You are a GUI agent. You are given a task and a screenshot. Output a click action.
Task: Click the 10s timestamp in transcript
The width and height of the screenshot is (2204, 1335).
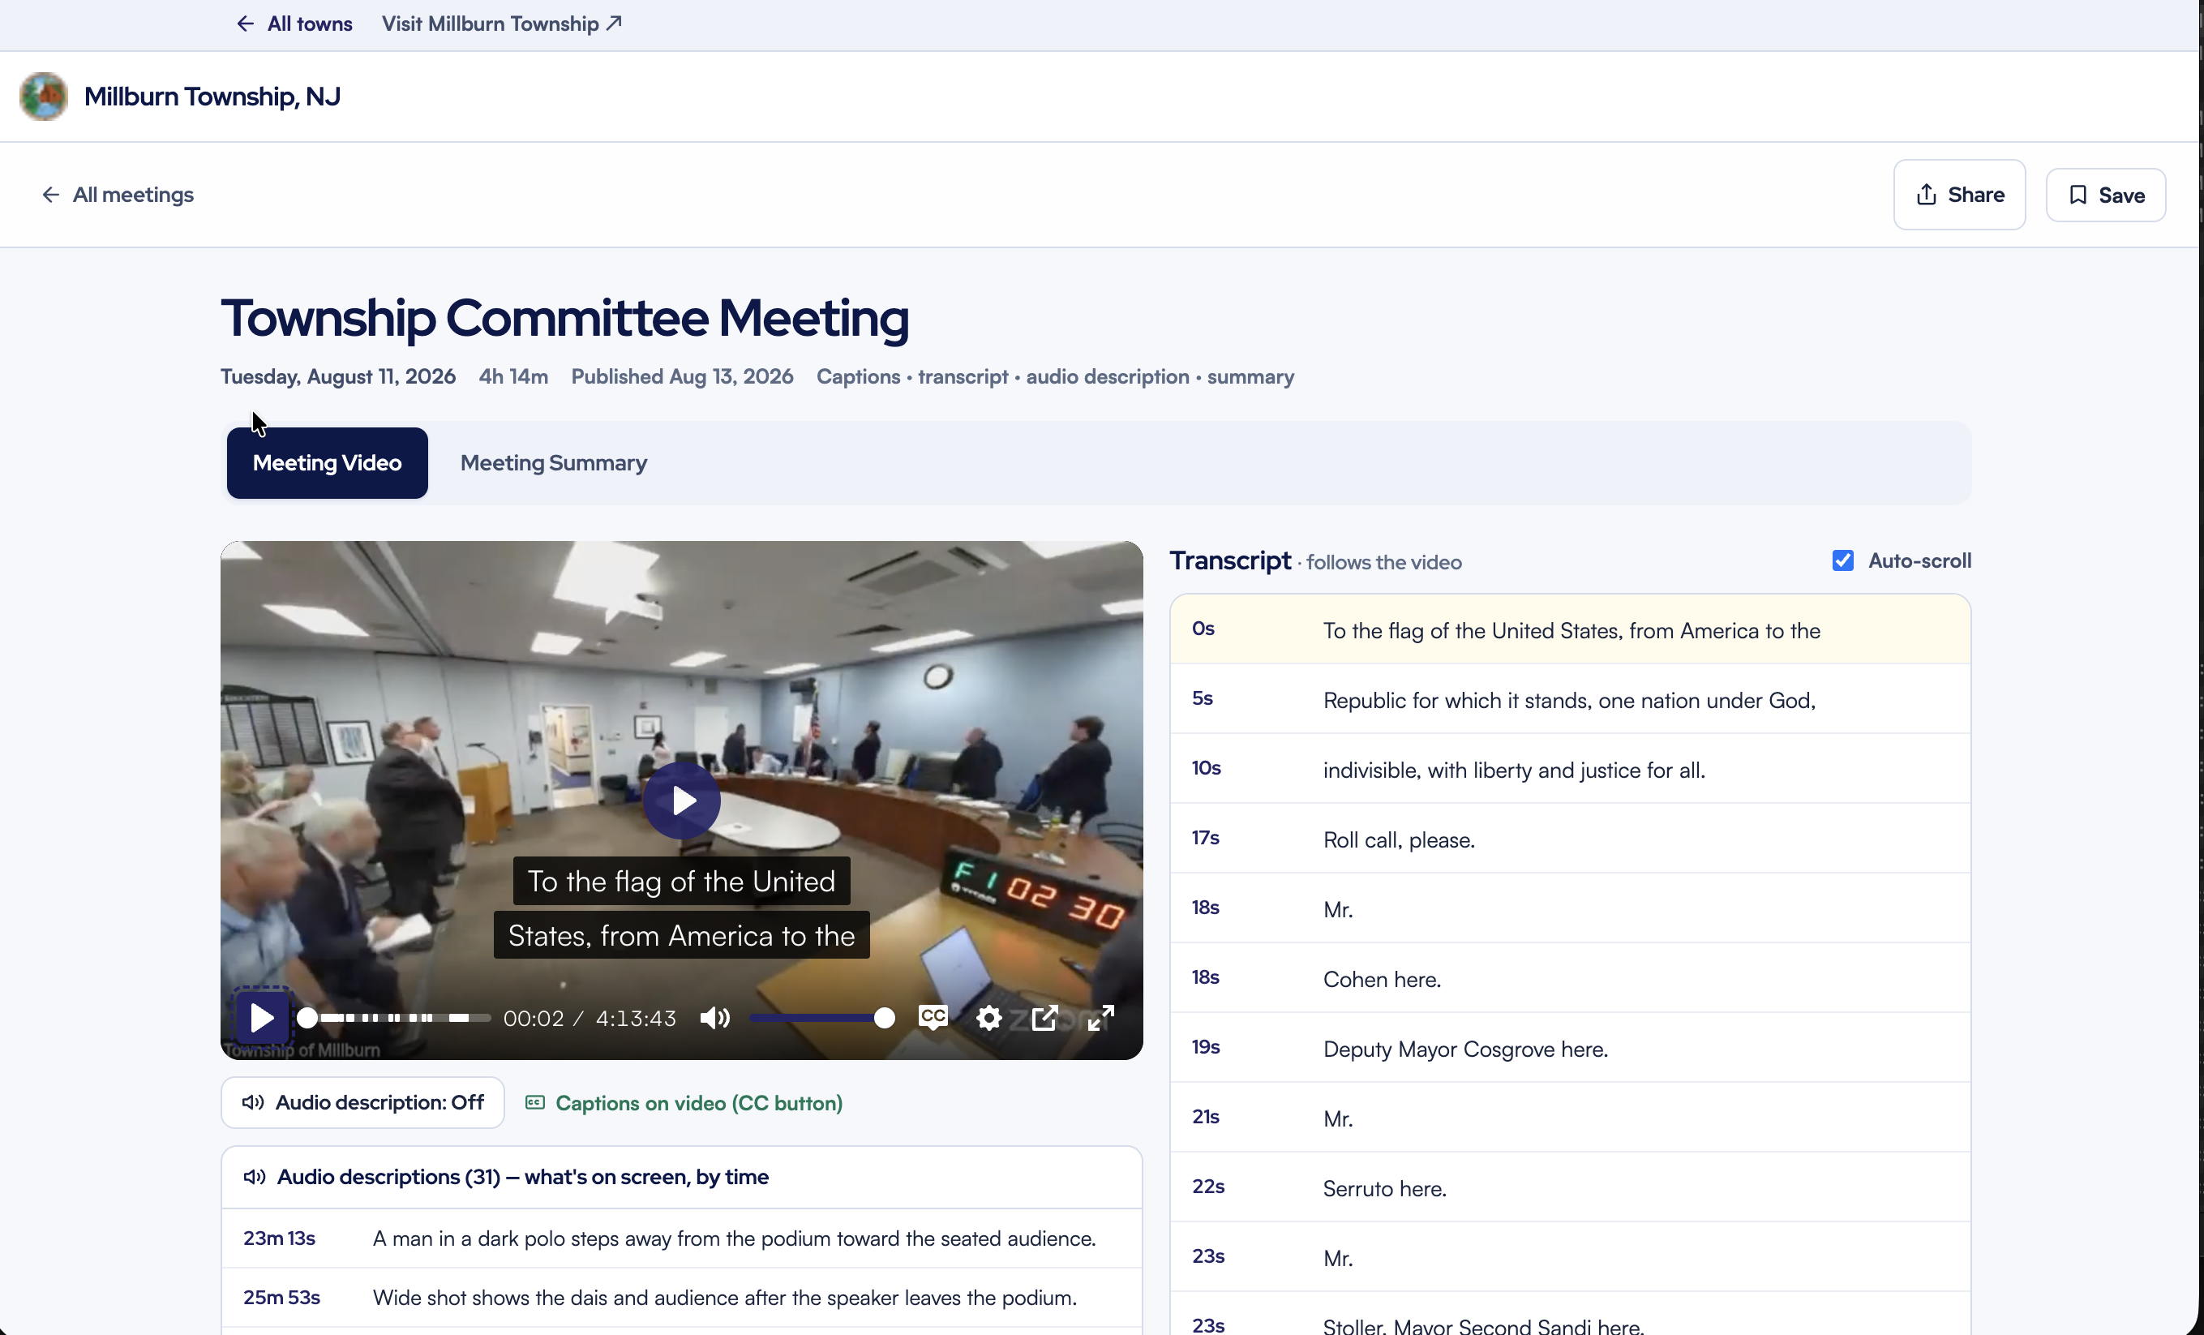(x=1206, y=768)
